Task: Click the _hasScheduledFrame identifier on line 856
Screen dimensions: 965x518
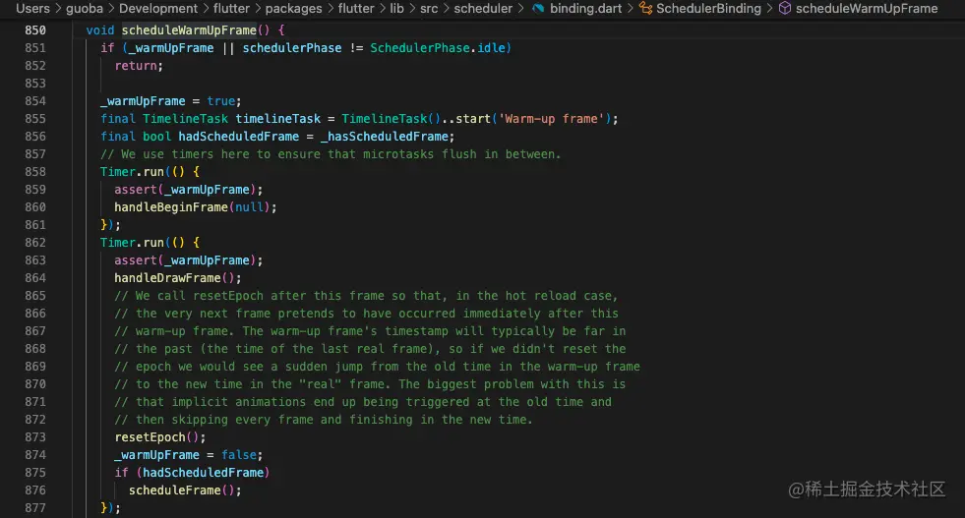Action: point(385,137)
